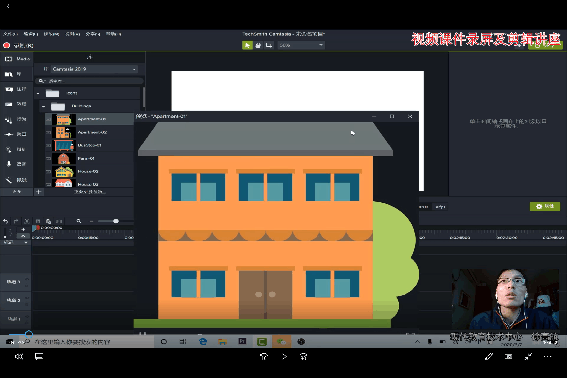Add a new track with plus button
The image size is (567, 378).
tap(23, 229)
